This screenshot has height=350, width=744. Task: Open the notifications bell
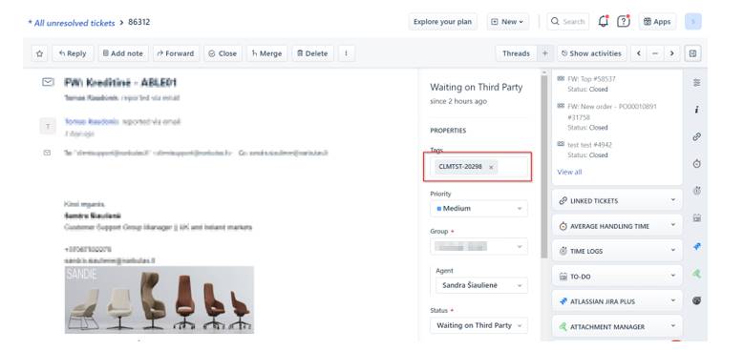tap(603, 21)
